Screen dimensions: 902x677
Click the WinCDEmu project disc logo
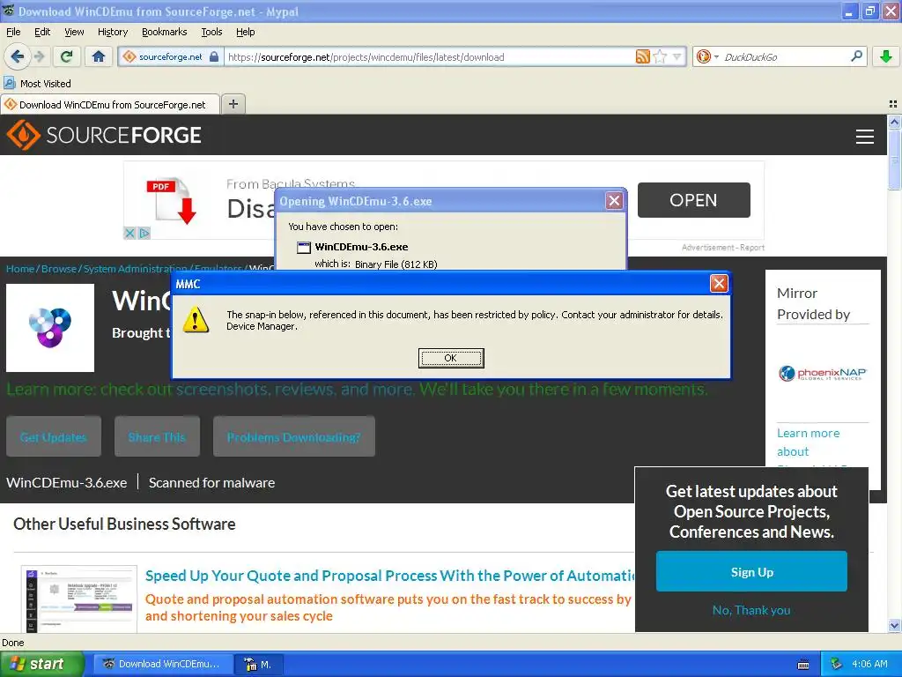click(x=50, y=328)
